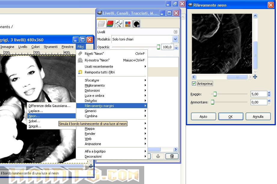Screen dimensions: 277x184
Task: Open the Finestre menu
Action: [x=68, y=47]
